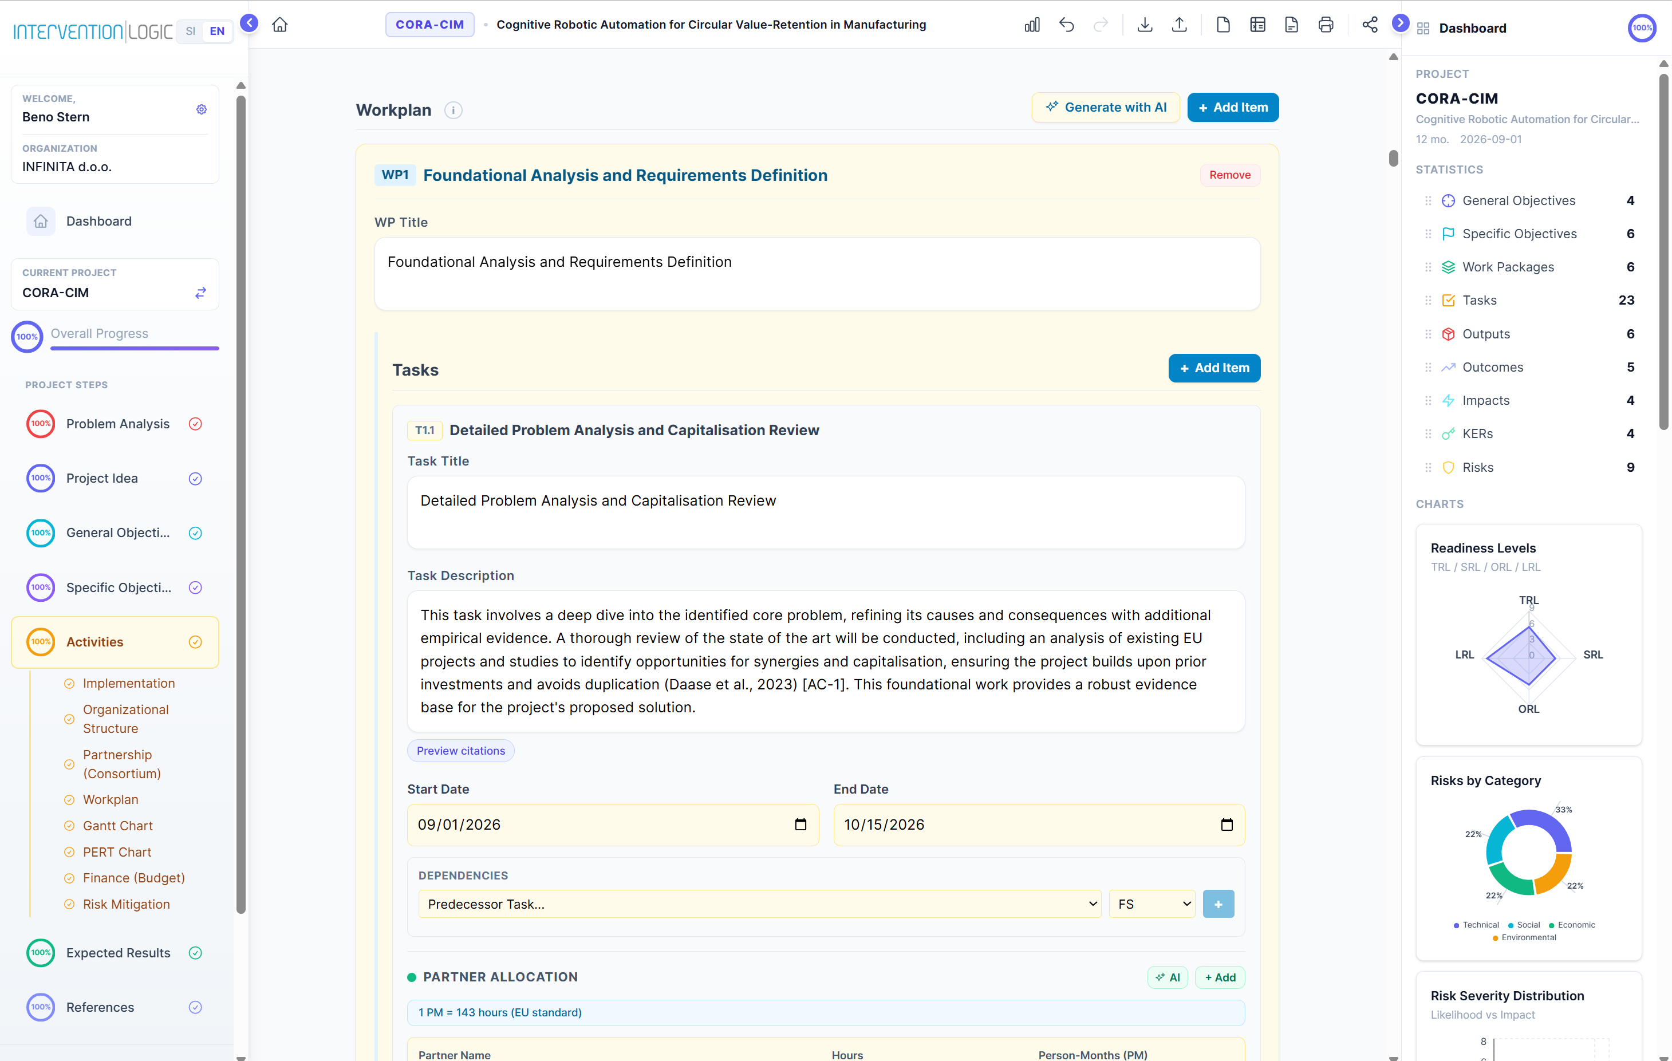The image size is (1672, 1061).
Task: Go to Implementation sub-step
Action: (x=129, y=683)
